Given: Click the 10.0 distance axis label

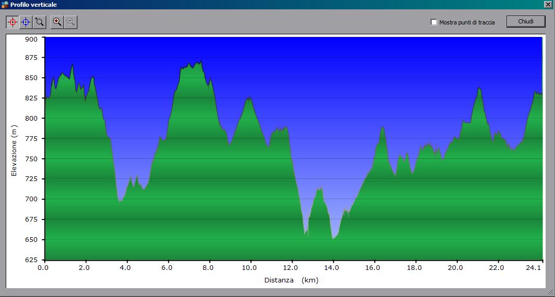Looking at the screenshot, I should (249, 268).
